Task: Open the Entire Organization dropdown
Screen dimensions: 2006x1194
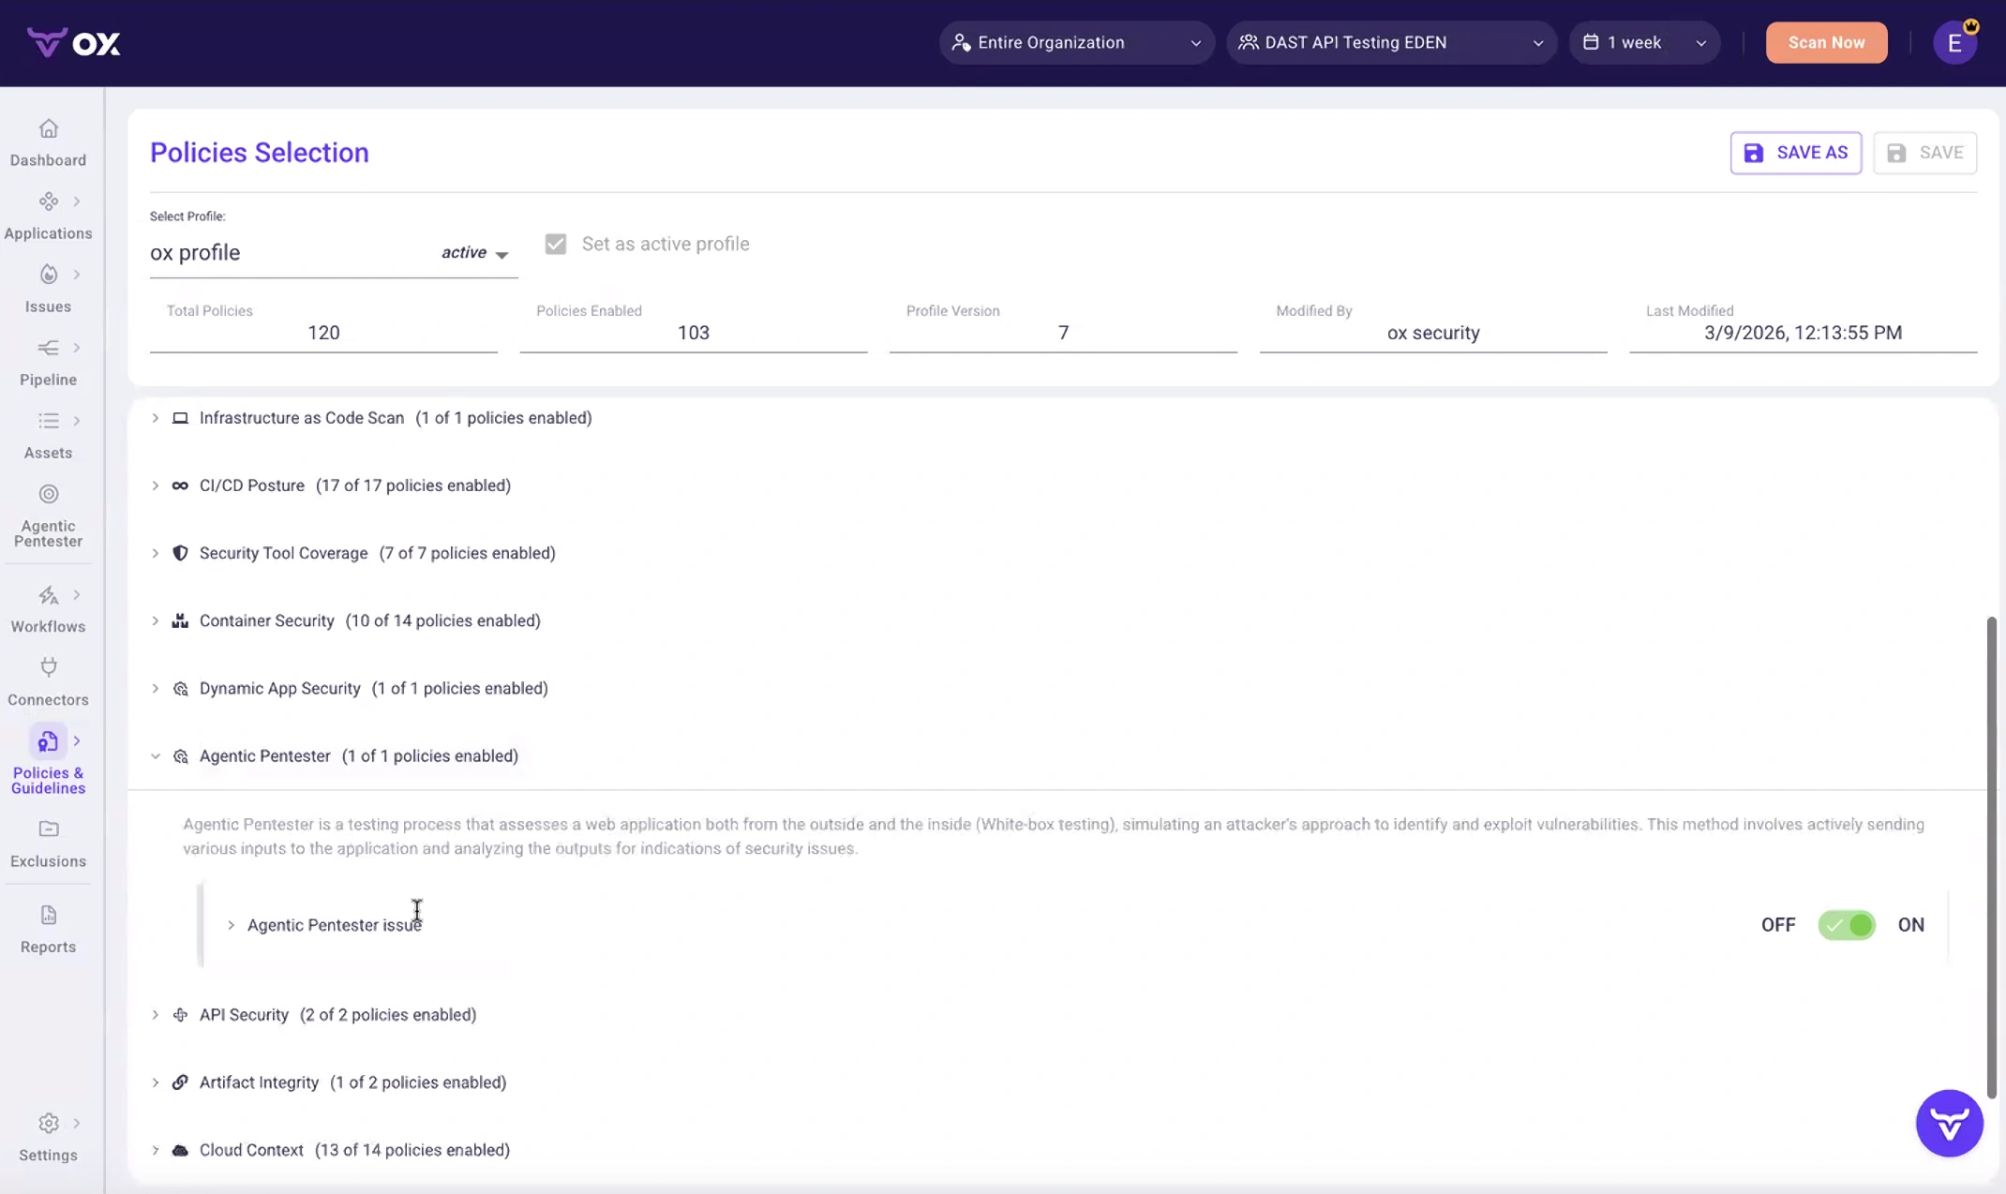Action: 1076,43
